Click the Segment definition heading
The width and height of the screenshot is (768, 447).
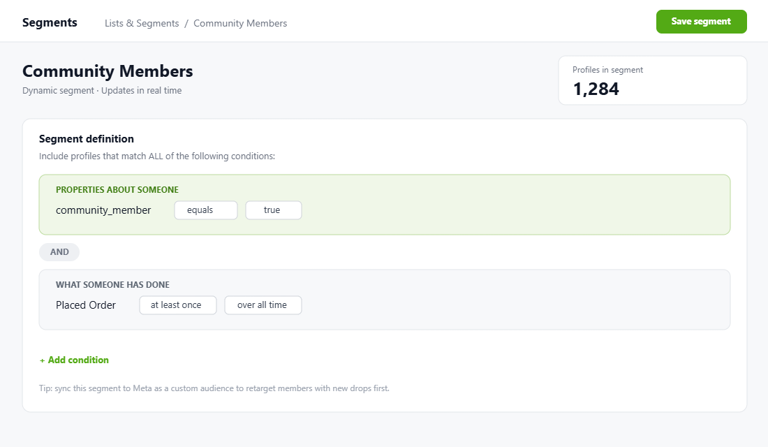(86, 139)
